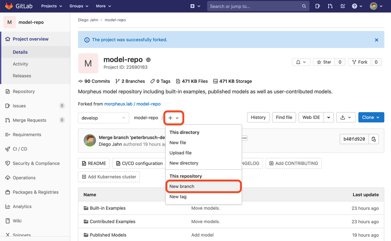The height and width of the screenshot is (241, 391).
Task: Follow the morpheus.lab / model-repo link
Action: (132, 104)
